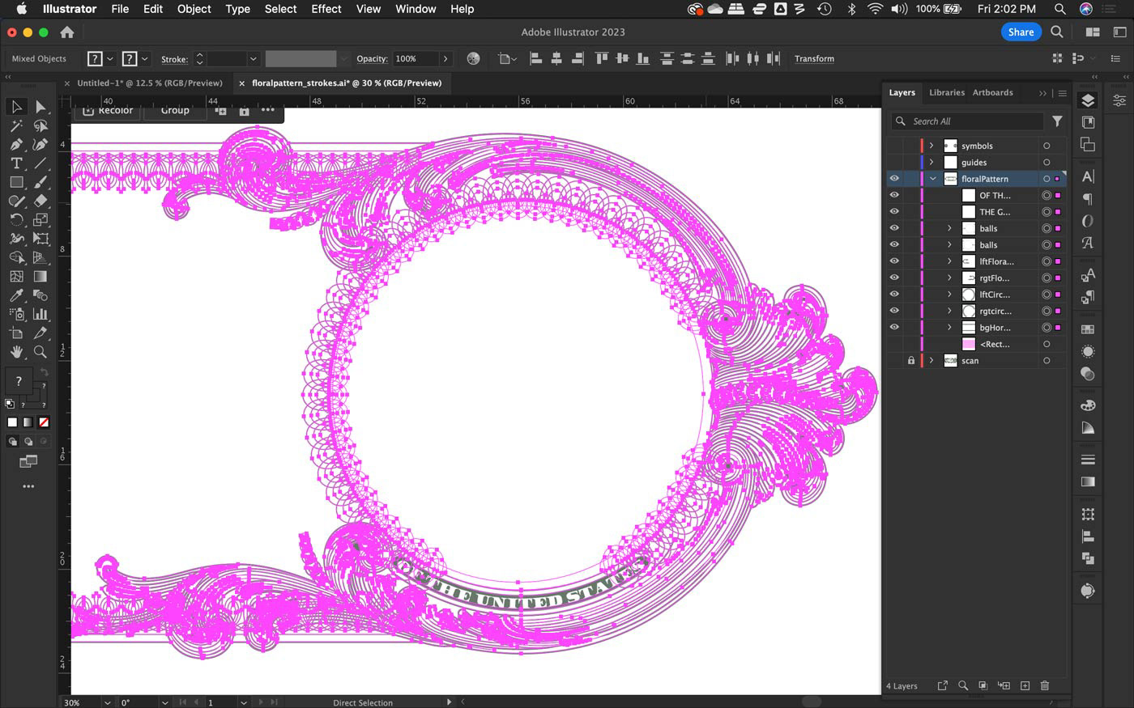
Task: Expand the bgHor... group
Action: click(x=949, y=327)
